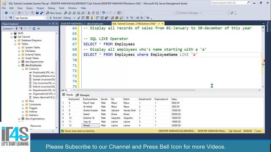The width and height of the screenshot is (271, 152).
Task: Click the Decrease Indent icon
Action: (x=137, y=18)
